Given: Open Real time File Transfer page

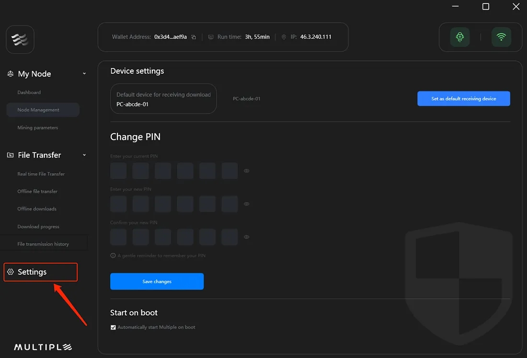Looking at the screenshot, I should tap(41, 174).
